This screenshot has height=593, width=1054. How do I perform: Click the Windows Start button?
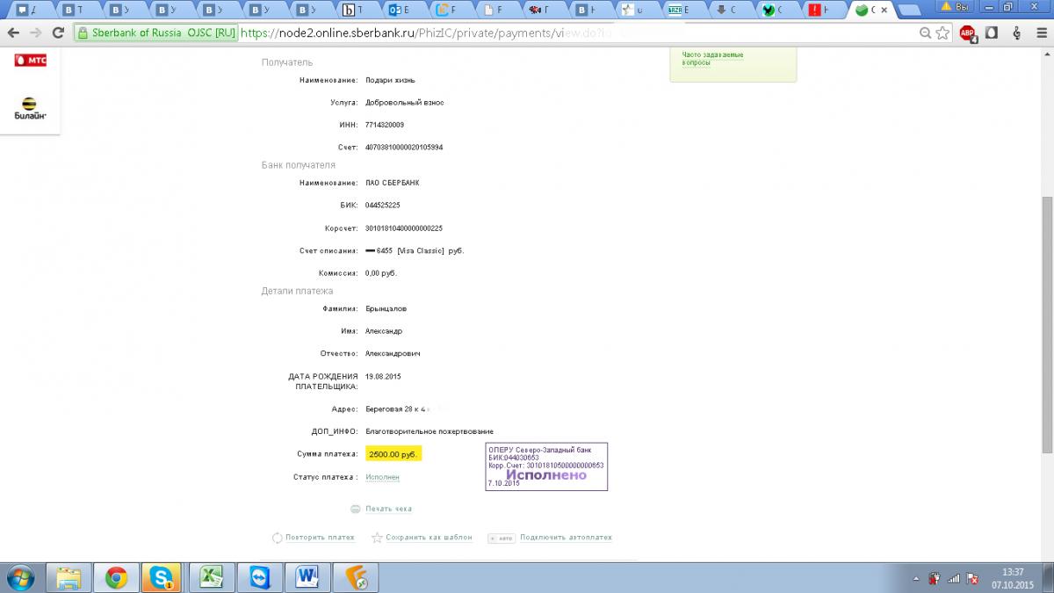(x=19, y=577)
